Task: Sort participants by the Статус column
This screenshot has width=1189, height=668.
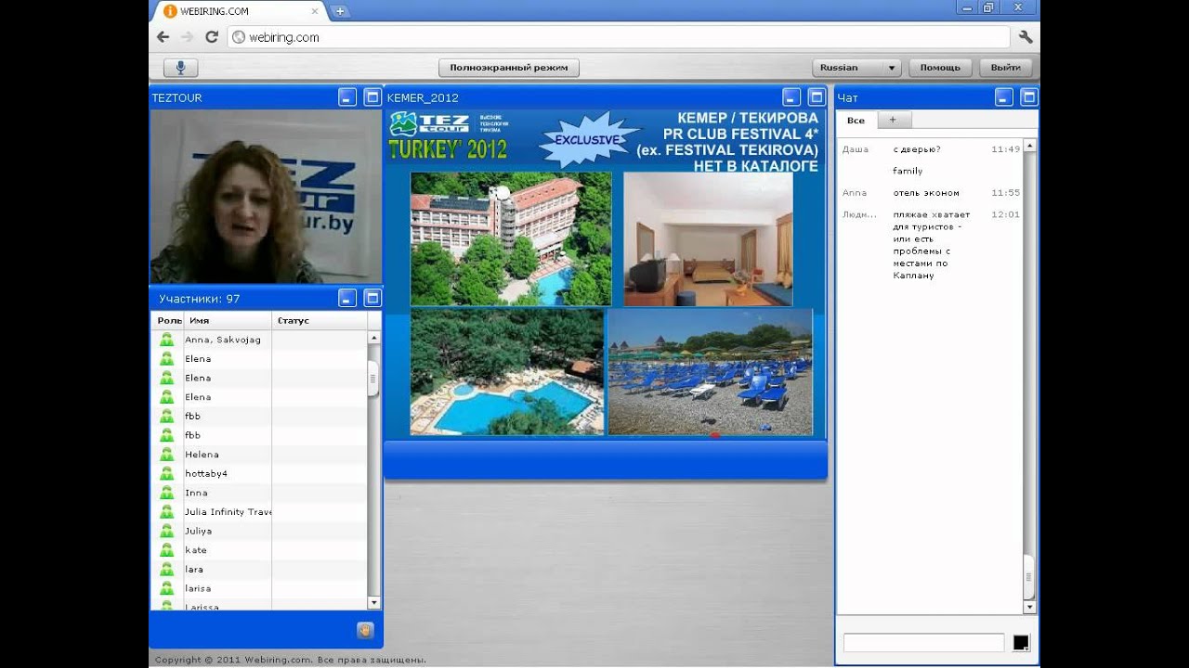Action: coord(320,320)
